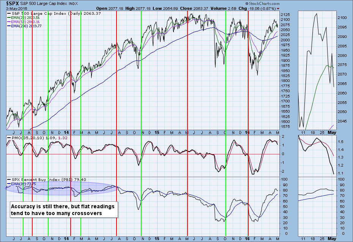Click the PMO(35,20,10) indicator label
This screenshot has height=242, width=353.
(28, 138)
